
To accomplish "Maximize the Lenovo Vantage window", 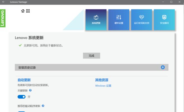I will tap(171, 2).
